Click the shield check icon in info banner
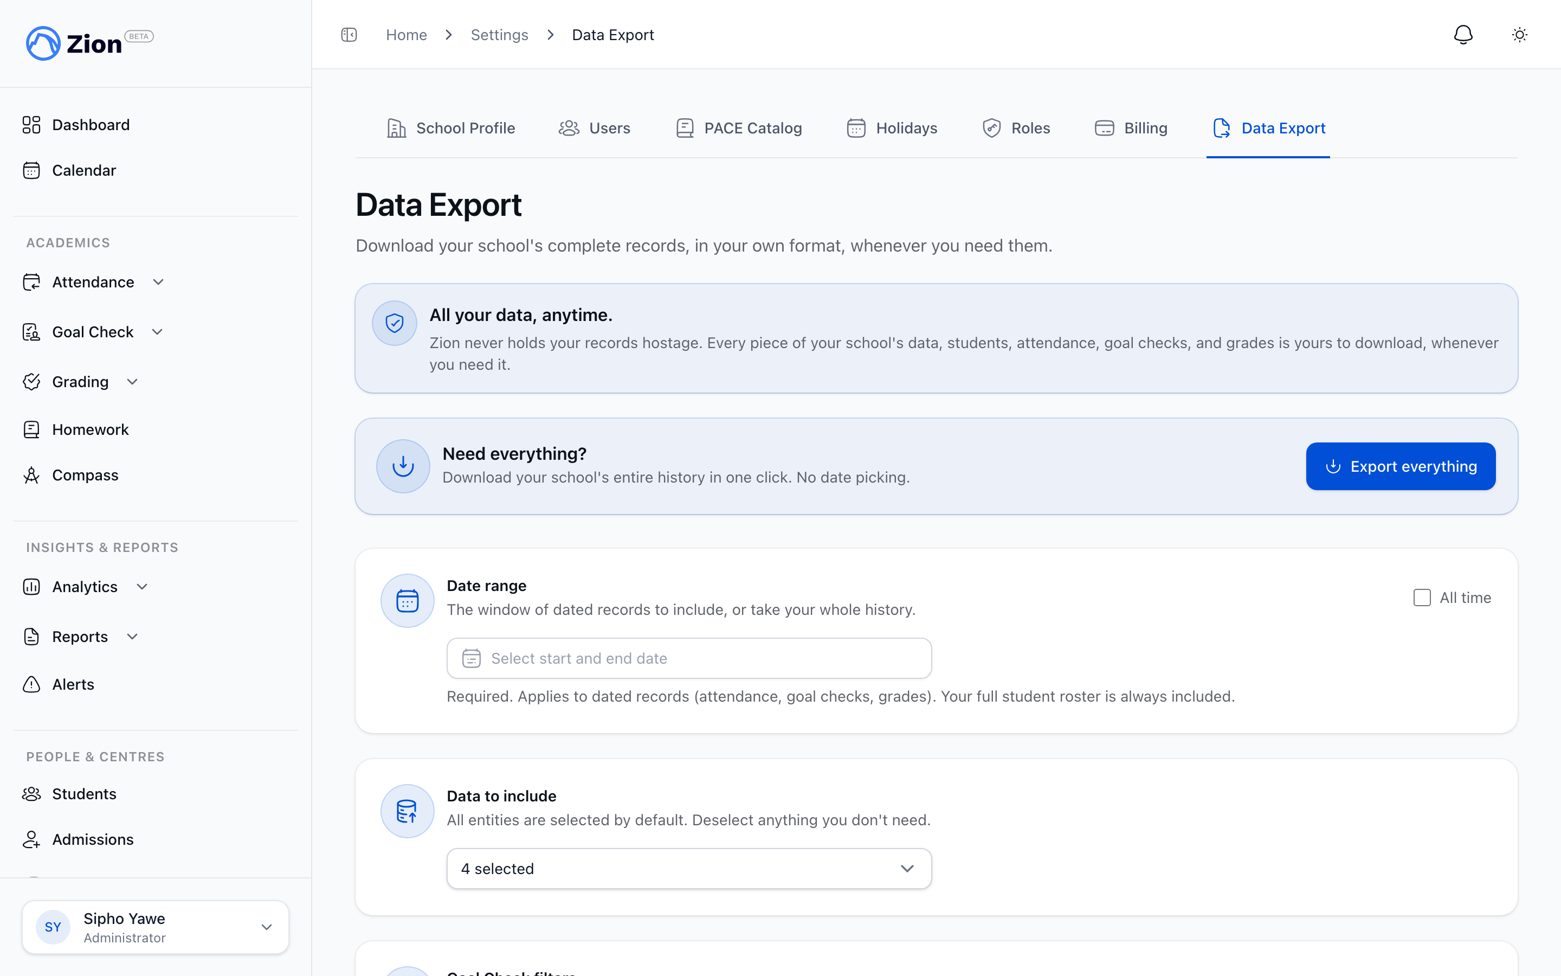Viewport: 1561px width, 976px height. coord(394,323)
